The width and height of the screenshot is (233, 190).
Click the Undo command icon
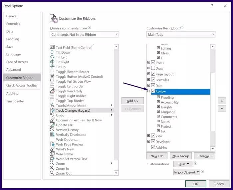click(52, 115)
